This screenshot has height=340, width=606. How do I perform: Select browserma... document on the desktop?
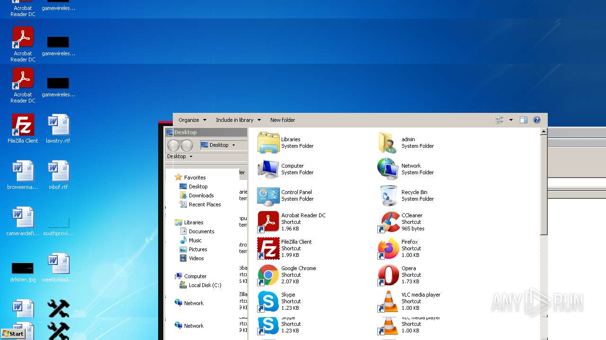click(23, 175)
